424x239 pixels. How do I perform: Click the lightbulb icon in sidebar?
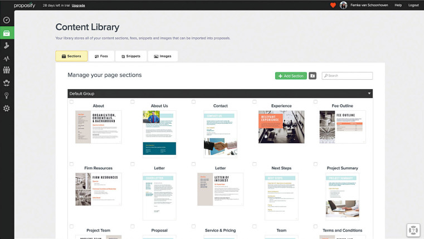(7, 95)
